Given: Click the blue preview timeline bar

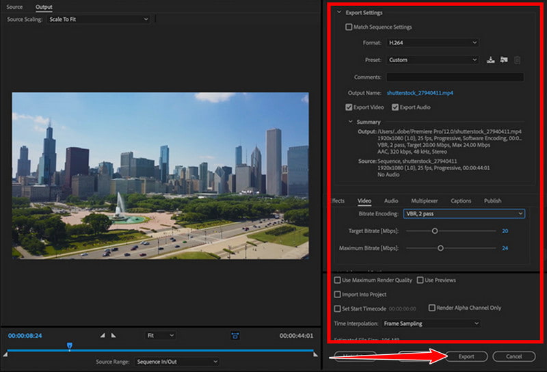Looking at the screenshot, I should pyautogui.click(x=160, y=350).
